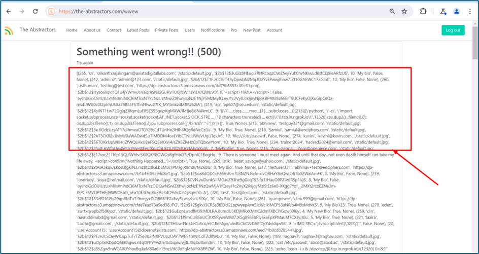Viewport: 479px width, 254px height.
Task: Open the Chrome three-dot menu
Action: click(x=470, y=11)
